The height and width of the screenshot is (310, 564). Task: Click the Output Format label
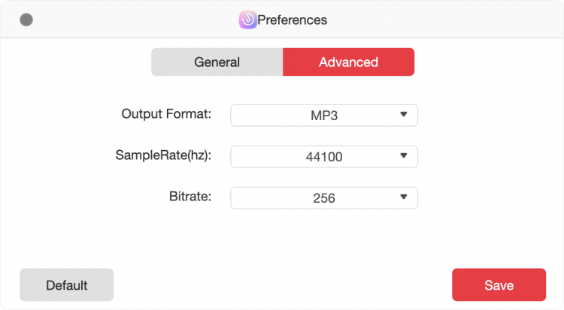click(x=166, y=114)
